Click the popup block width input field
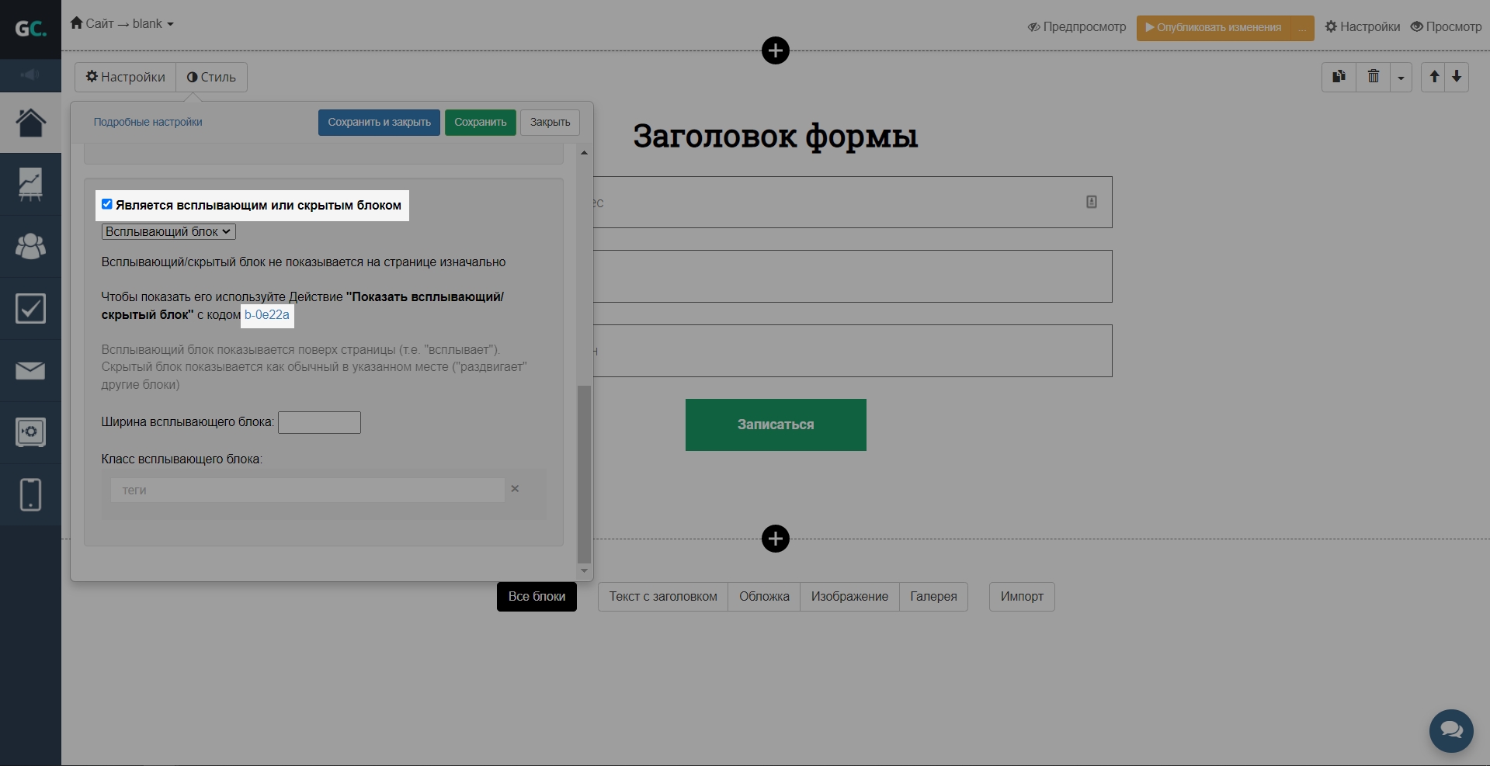1490x766 pixels. click(x=319, y=423)
